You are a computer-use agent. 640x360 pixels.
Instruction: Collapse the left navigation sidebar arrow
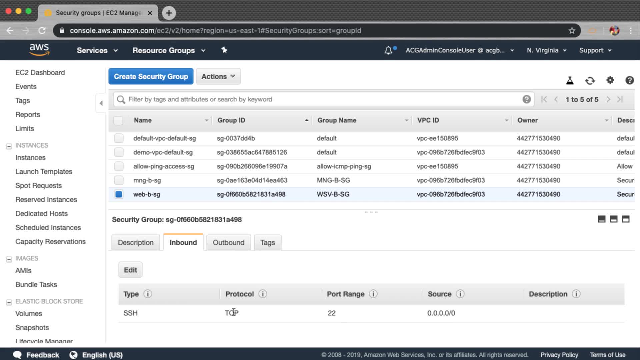[x=101, y=103]
